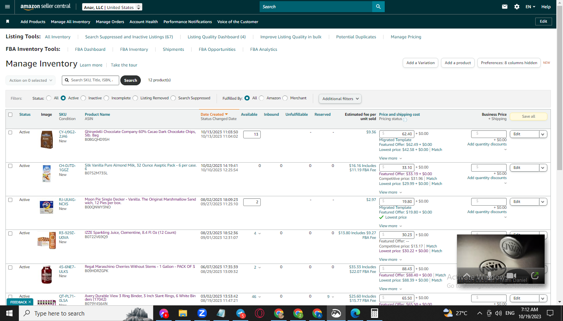This screenshot has height=321, width=563.
Task: Select the Search Suppressed radio button
Action: coord(173,98)
